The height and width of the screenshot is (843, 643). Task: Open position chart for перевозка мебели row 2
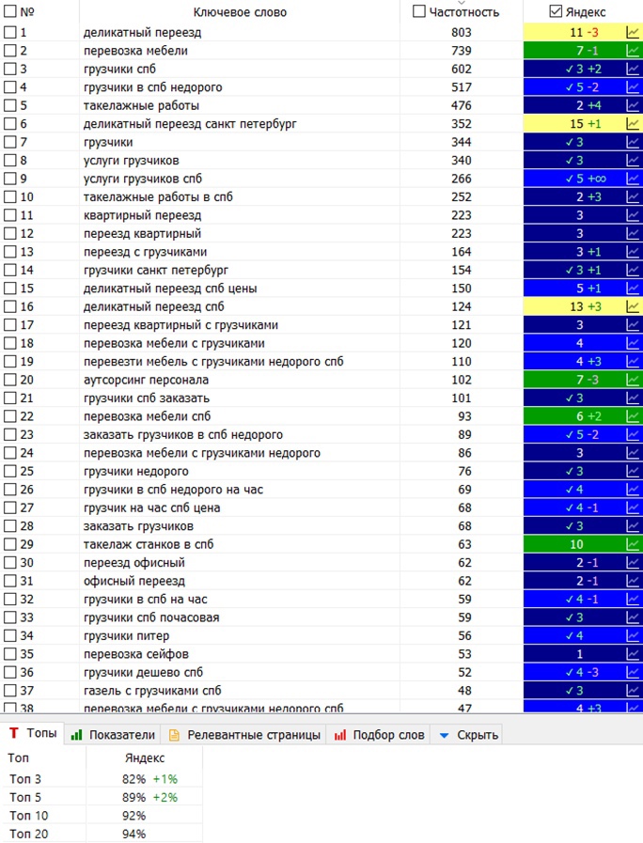(633, 51)
